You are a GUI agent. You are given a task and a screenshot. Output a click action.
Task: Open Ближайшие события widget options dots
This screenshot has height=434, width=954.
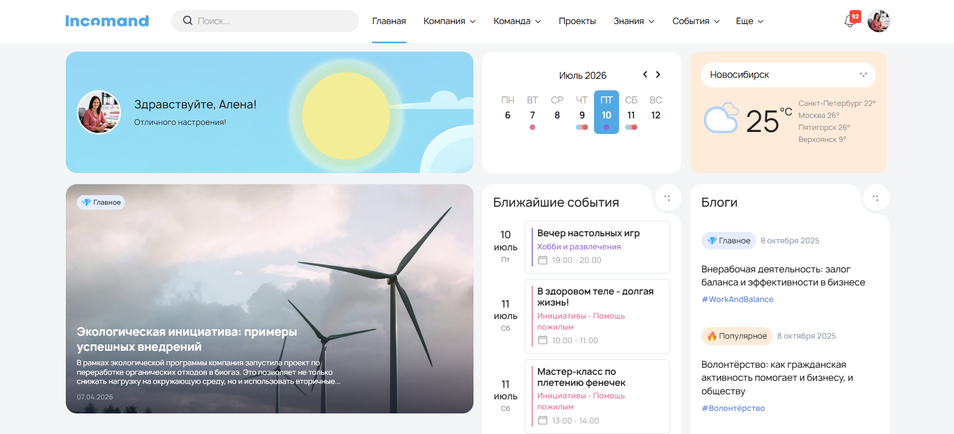[x=667, y=198]
